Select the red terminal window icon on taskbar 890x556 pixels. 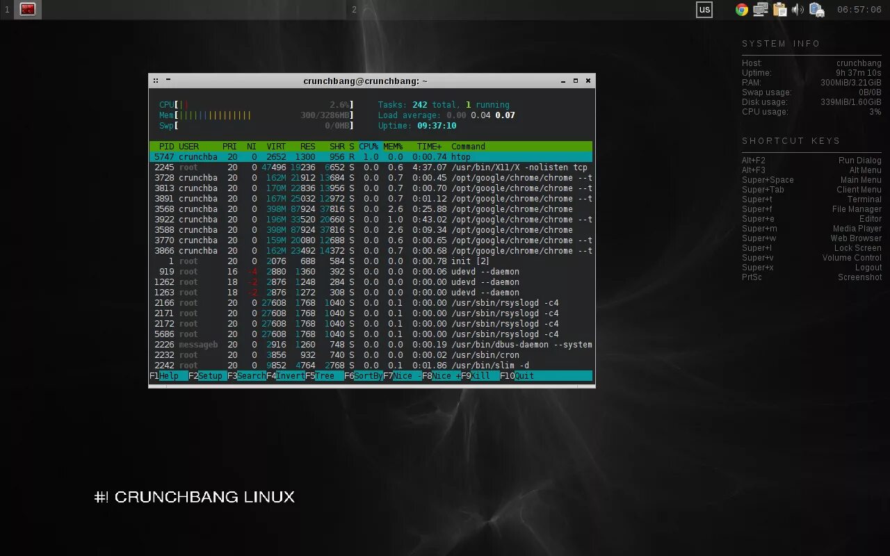[27, 10]
